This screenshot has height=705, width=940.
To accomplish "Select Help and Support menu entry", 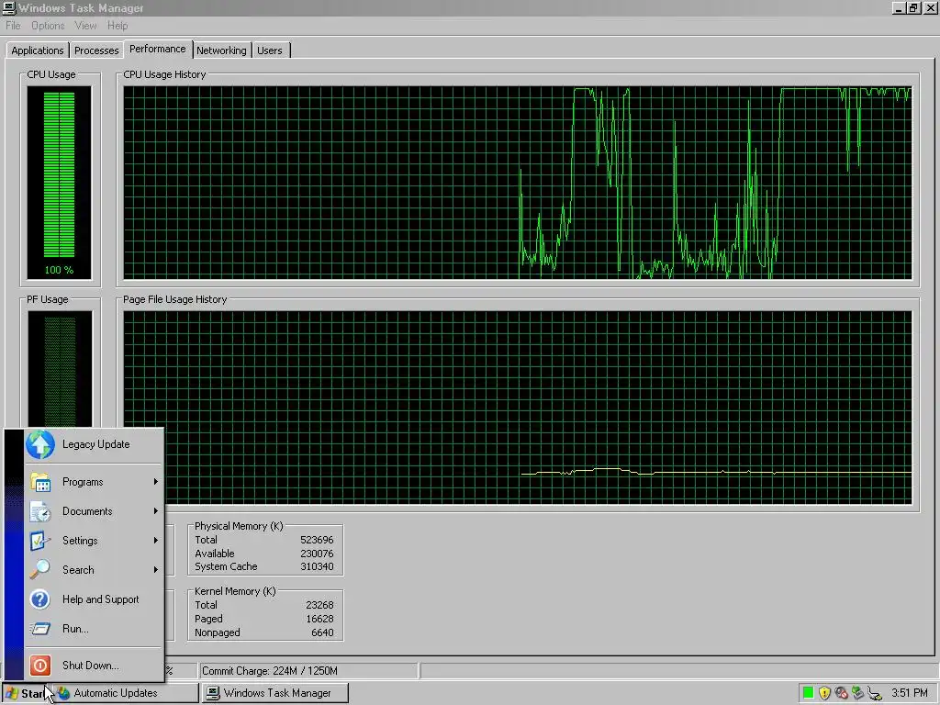I will pyautogui.click(x=95, y=599).
